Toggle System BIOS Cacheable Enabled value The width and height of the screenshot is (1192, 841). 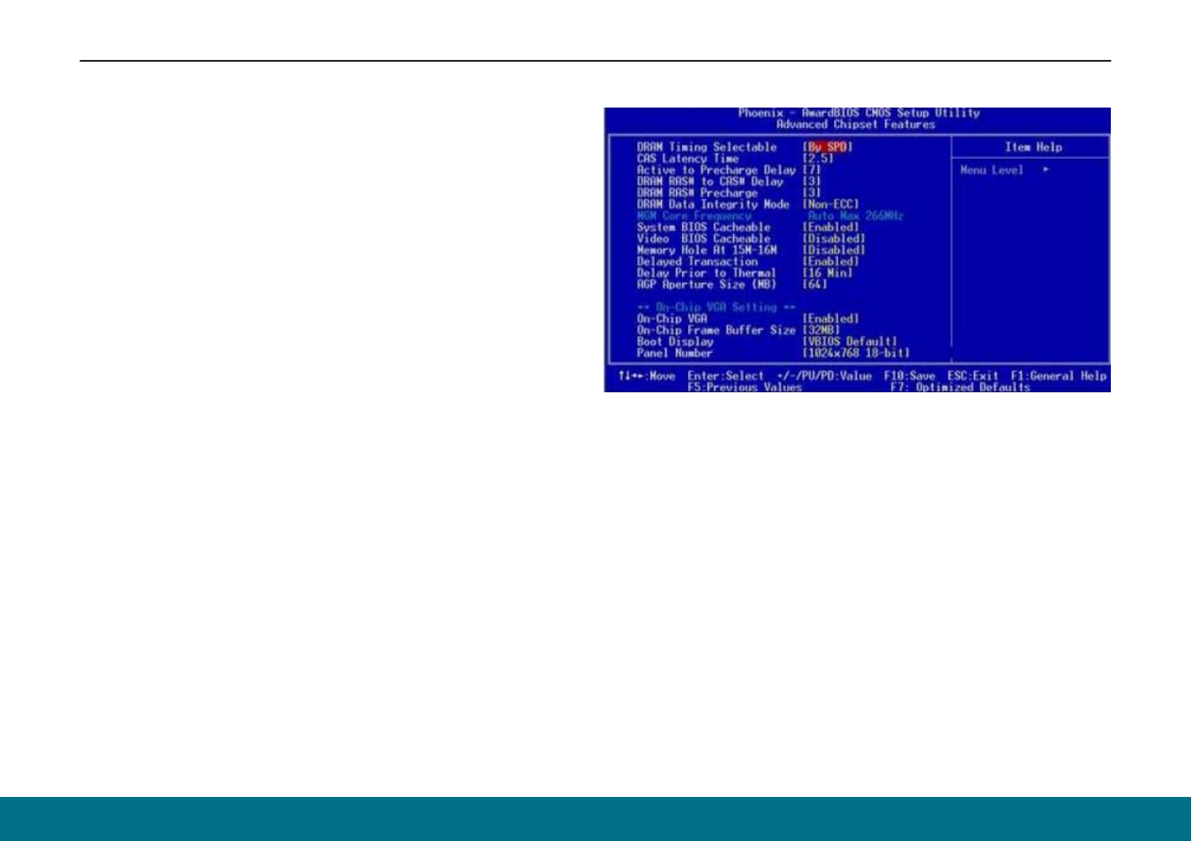click(x=830, y=227)
